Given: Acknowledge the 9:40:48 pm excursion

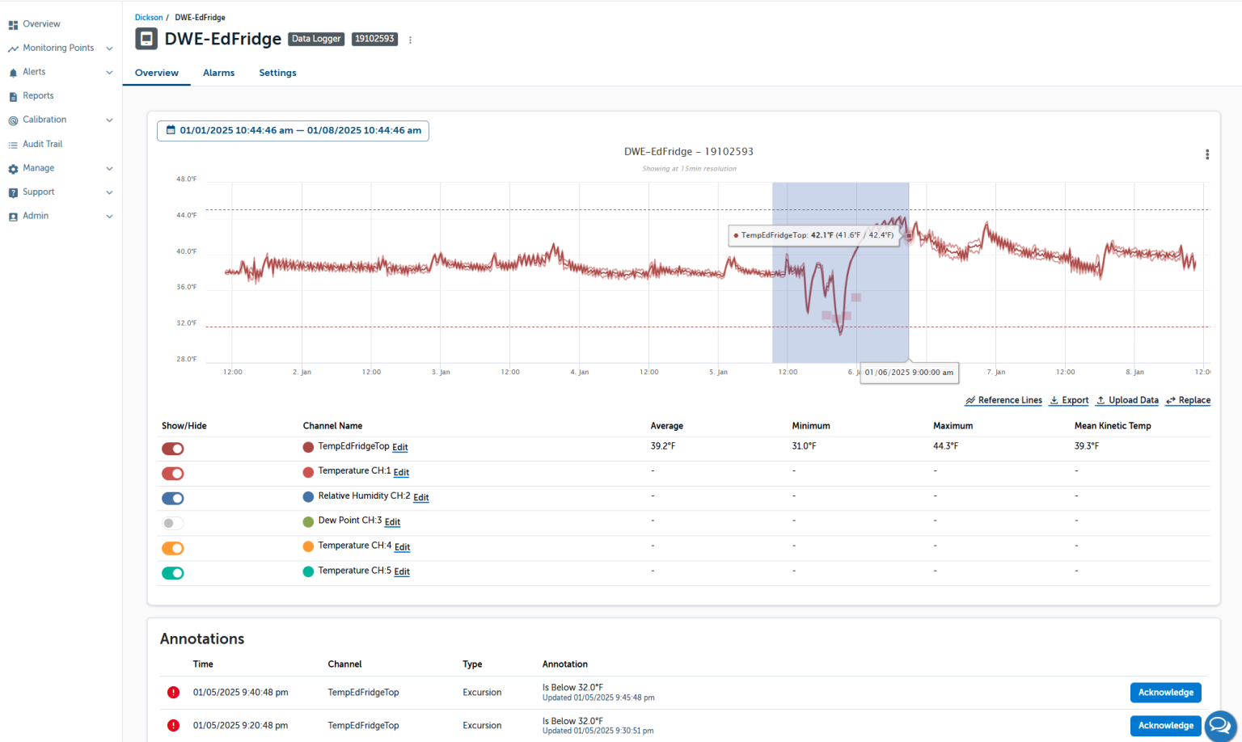Looking at the screenshot, I should click(1165, 693).
